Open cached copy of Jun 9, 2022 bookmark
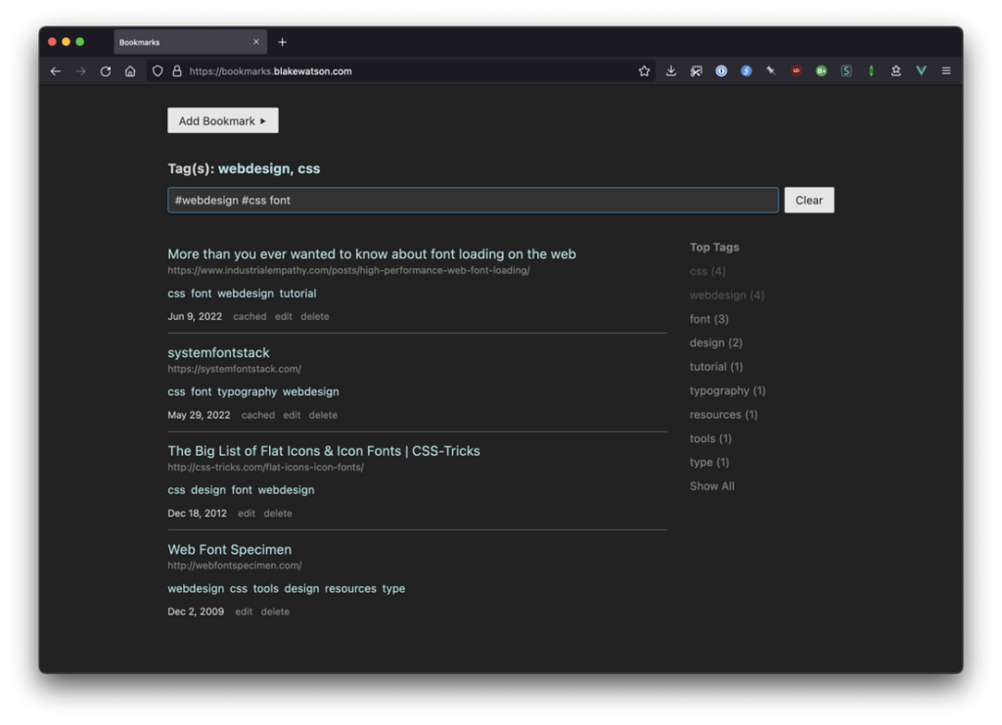The image size is (1002, 725). click(x=250, y=316)
